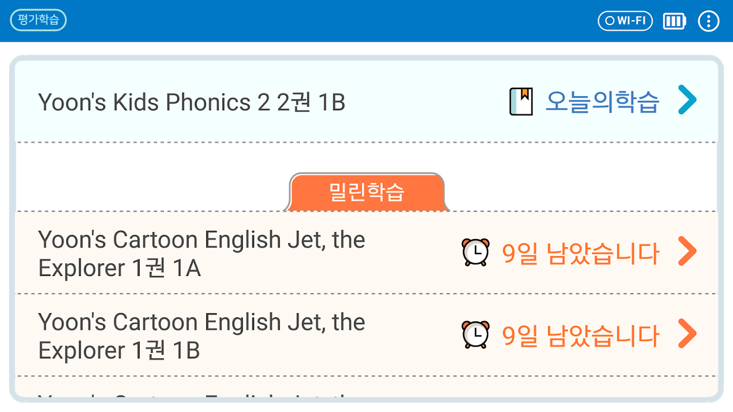This screenshot has width=733, height=412.
Task: Open 오늘의학습 today's lesson link
Action: [x=602, y=102]
